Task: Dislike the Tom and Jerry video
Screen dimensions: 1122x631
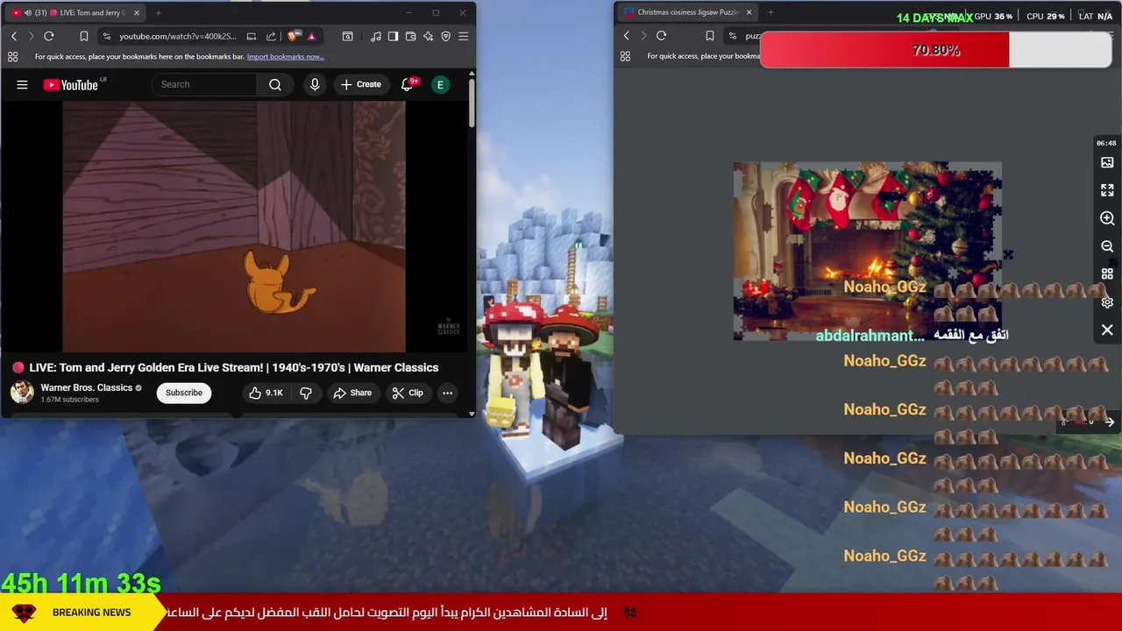Action: click(306, 393)
